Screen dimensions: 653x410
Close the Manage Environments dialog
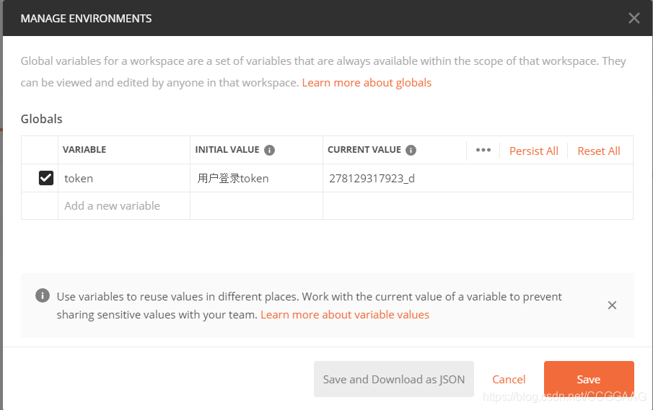coord(634,18)
